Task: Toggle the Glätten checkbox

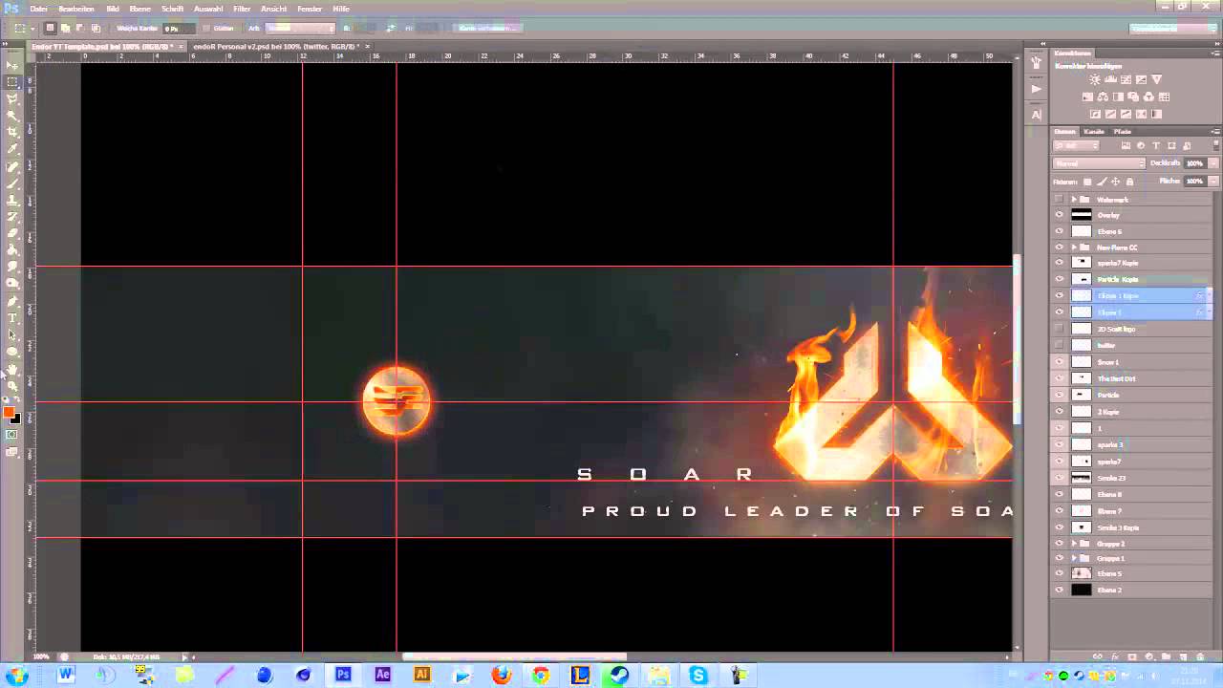Action: [206, 29]
